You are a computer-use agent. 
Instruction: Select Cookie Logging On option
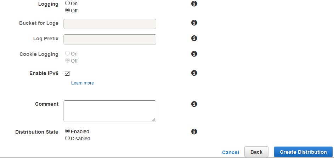[68, 54]
